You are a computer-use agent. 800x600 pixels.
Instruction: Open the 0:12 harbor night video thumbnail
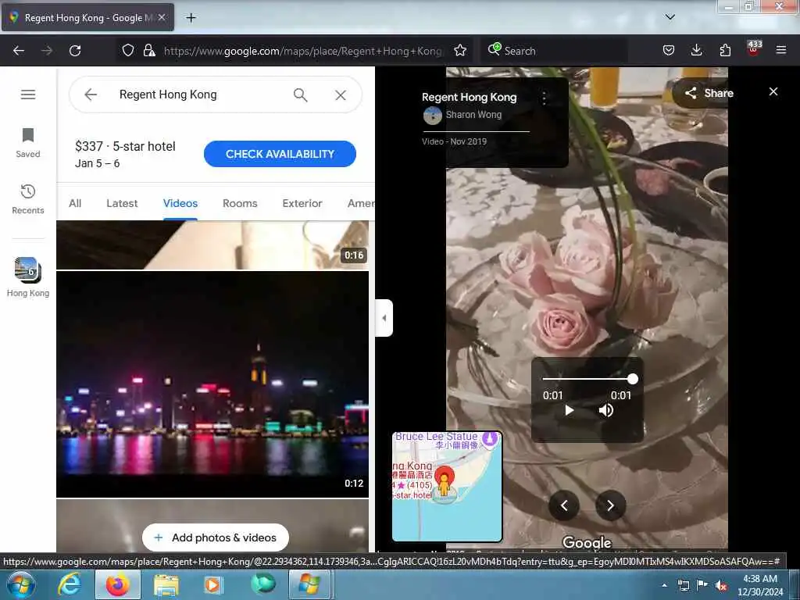click(x=212, y=384)
